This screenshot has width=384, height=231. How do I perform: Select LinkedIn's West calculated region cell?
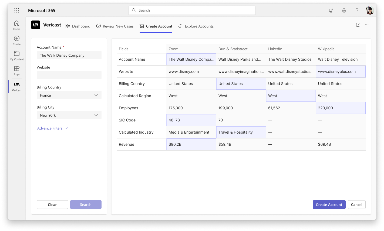tap(291, 96)
